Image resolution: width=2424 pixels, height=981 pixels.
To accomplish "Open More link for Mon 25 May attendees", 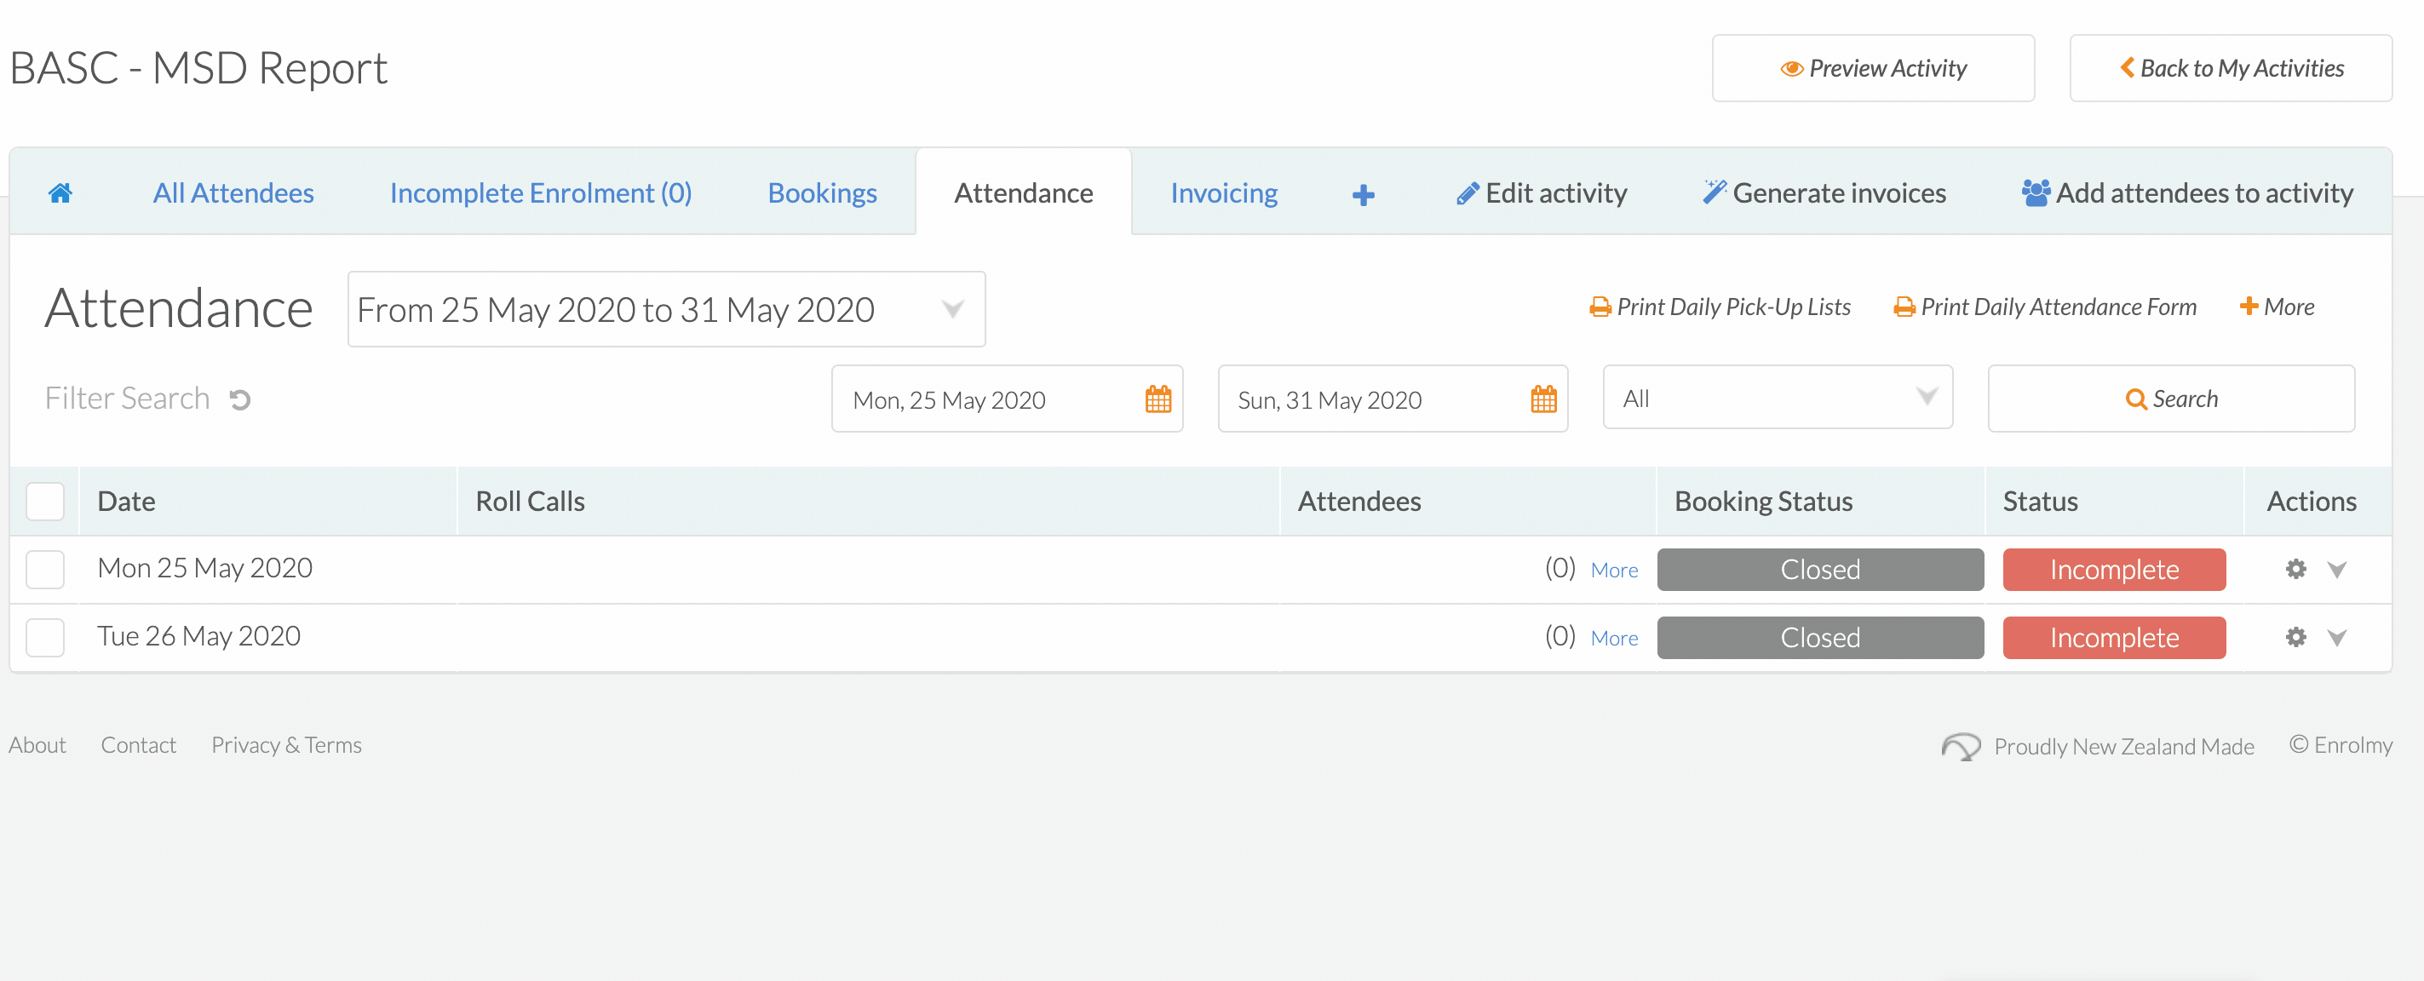I will (1614, 570).
